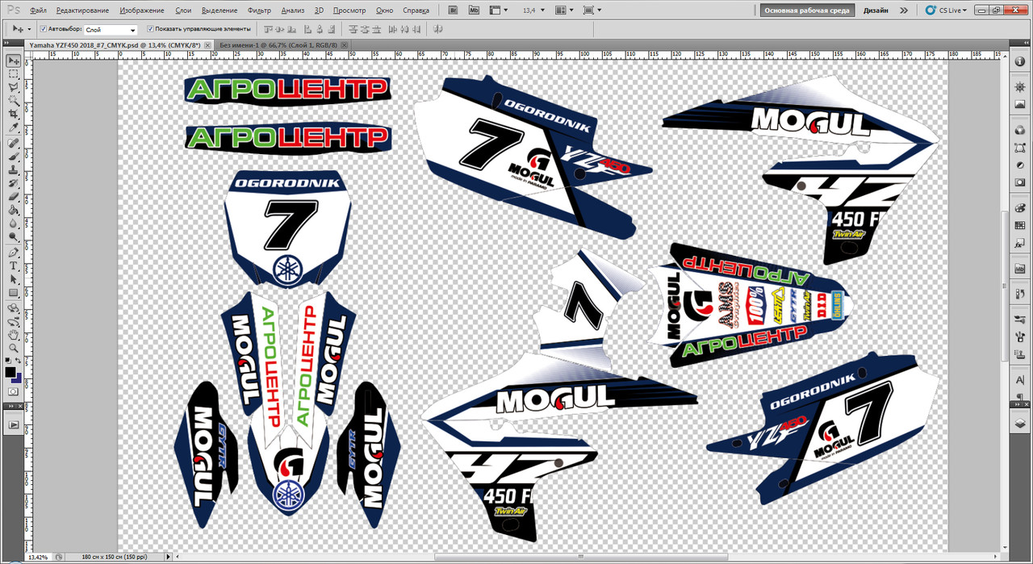The height and width of the screenshot is (564, 1033).
Task: Select the Path Selection tool
Action: pos(14,278)
